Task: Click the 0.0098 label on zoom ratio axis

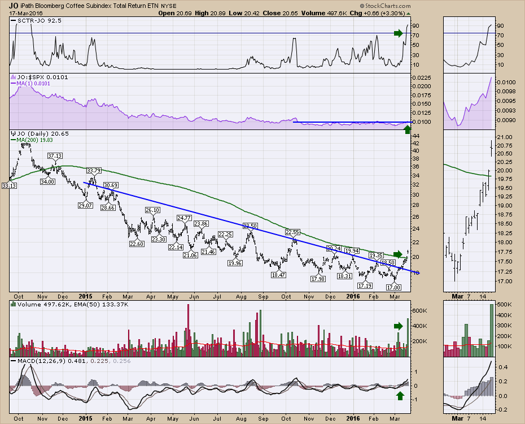Action: point(506,92)
